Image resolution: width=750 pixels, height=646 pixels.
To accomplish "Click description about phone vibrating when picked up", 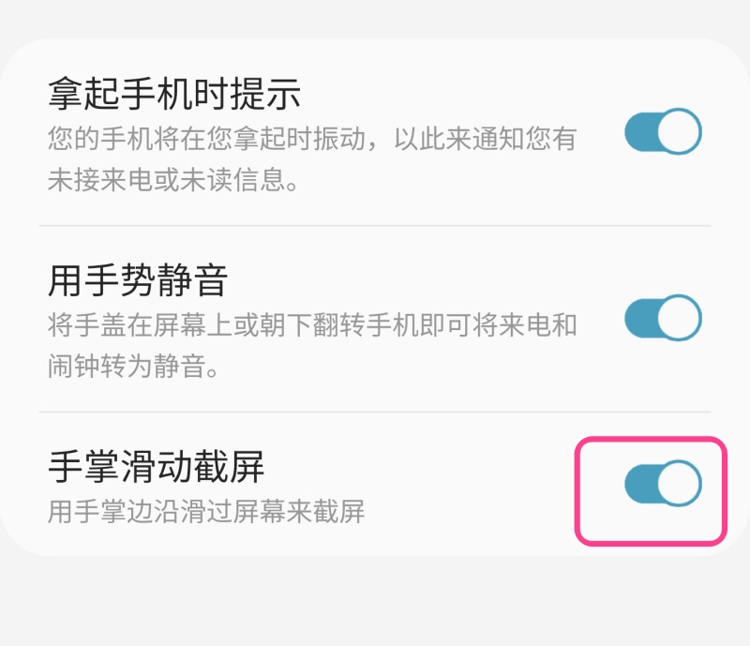I will [x=311, y=141].
